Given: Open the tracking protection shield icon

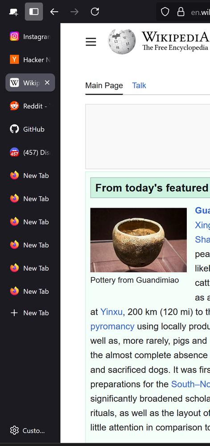Looking at the screenshot, I should (x=165, y=12).
